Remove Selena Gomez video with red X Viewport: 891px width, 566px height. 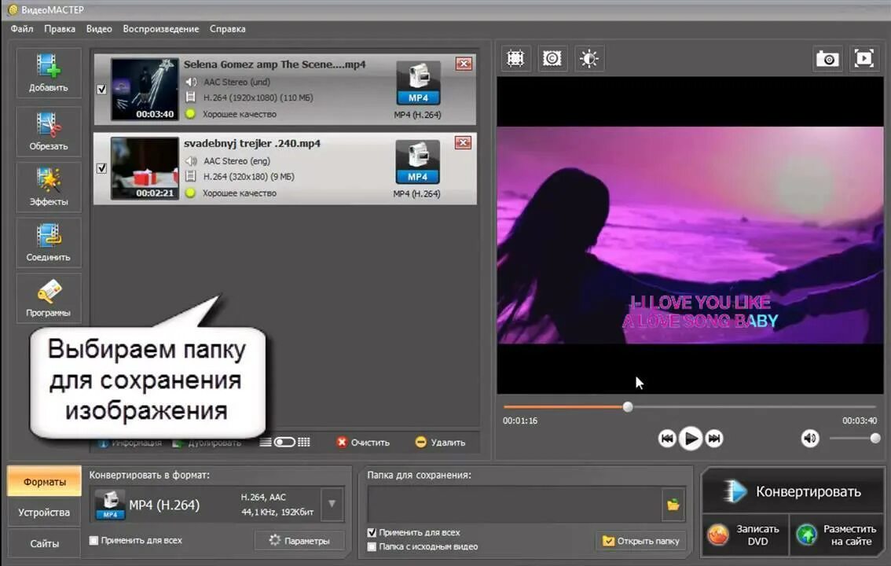pyautogui.click(x=464, y=64)
